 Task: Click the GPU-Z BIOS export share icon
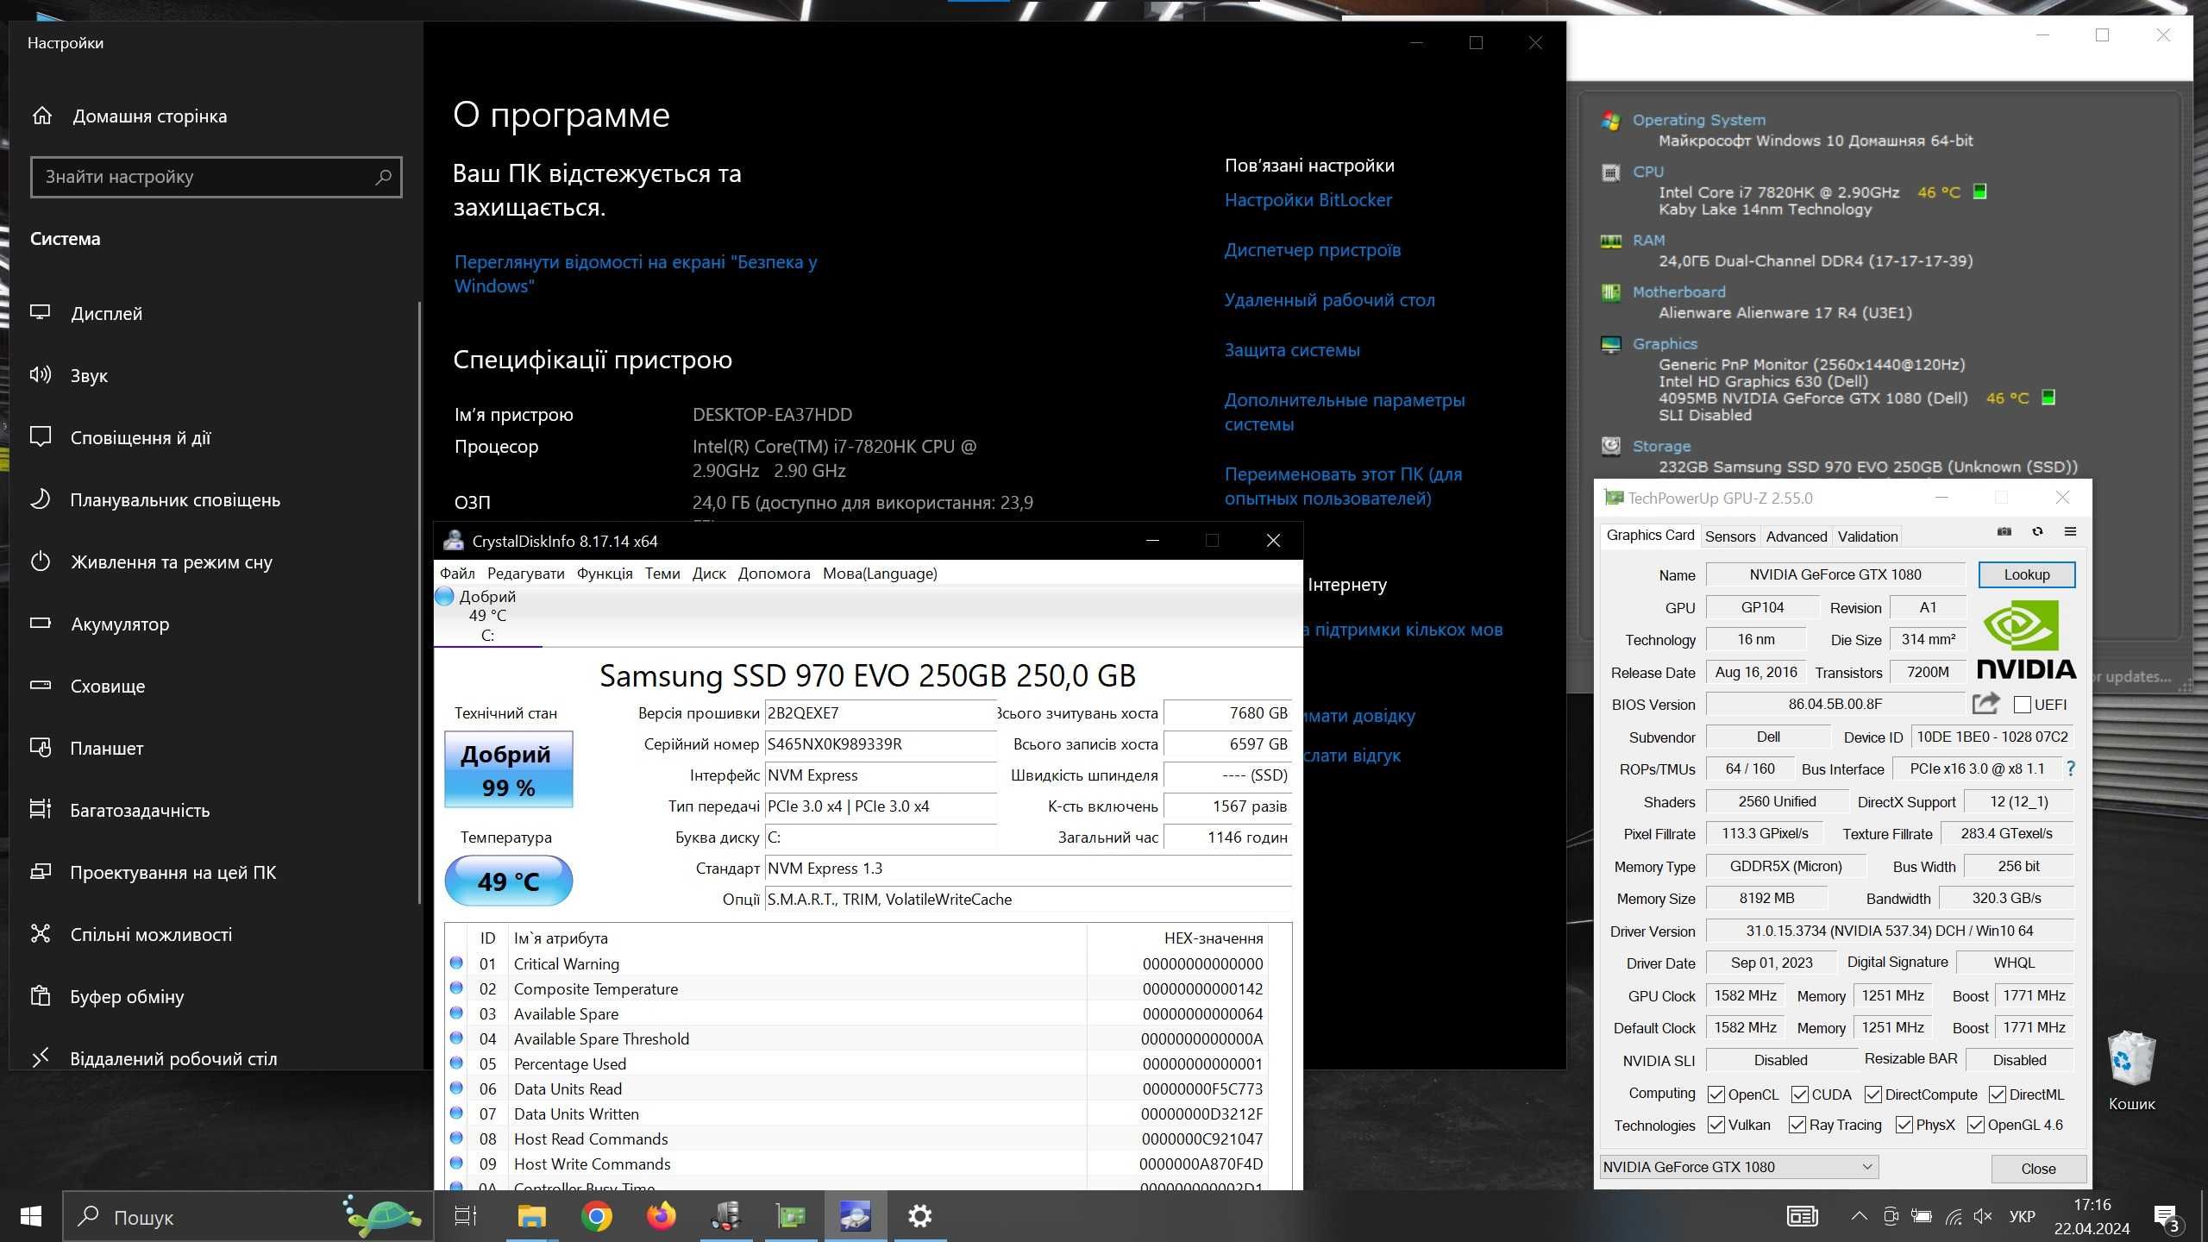[1985, 704]
